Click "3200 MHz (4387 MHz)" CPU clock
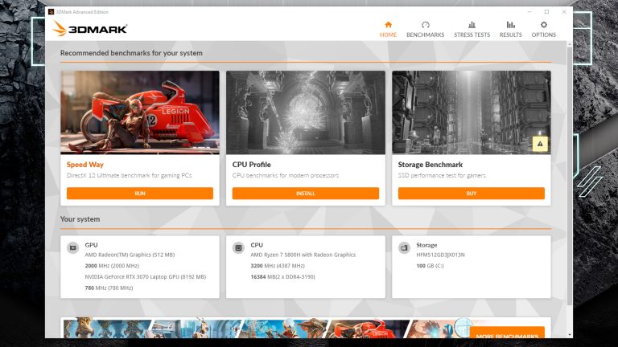The width and height of the screenshot is (618, 347). [x=278, y=266]
